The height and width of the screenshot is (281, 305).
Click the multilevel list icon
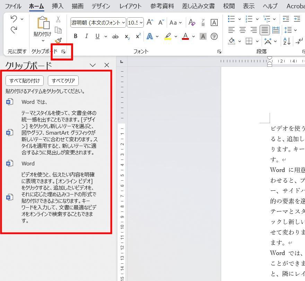pos(267,19)
